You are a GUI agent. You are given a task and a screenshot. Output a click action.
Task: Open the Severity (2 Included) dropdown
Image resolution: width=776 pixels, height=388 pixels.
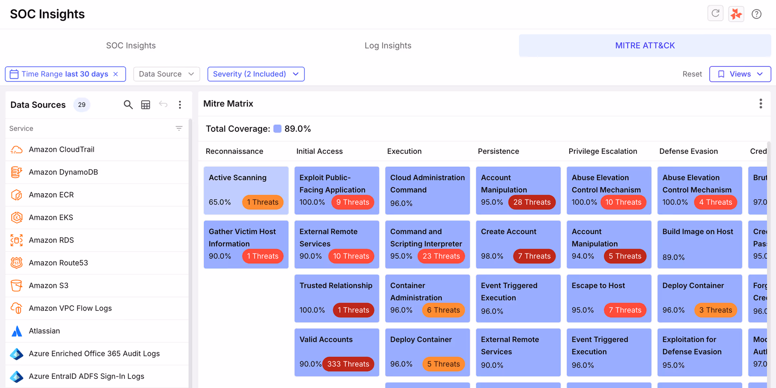tap(256, 74)
